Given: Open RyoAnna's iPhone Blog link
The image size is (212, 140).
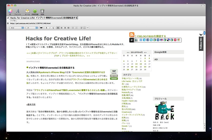Looking at the screenshot, I should [x=52, y=72].
